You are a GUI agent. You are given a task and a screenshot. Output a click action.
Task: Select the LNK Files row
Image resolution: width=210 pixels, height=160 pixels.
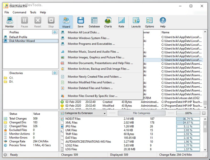point(131,130)
